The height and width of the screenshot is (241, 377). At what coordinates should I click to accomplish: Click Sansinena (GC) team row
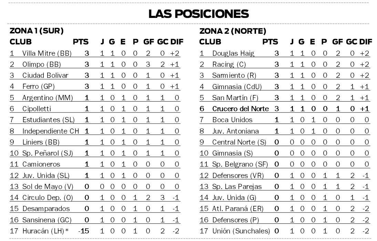[95, 220]
